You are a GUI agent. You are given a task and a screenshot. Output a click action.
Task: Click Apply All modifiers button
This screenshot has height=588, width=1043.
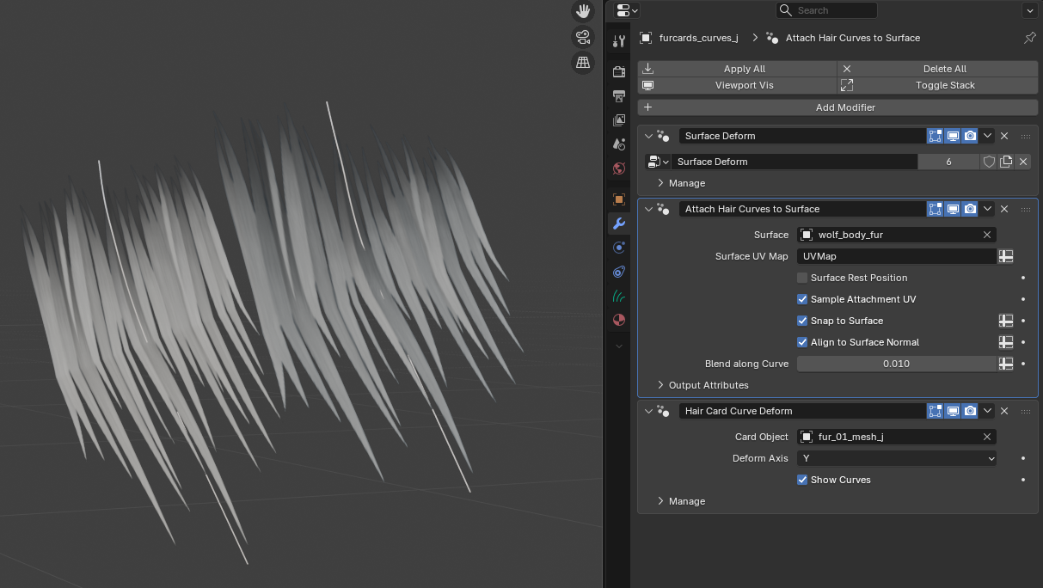(x=737, y=69)
